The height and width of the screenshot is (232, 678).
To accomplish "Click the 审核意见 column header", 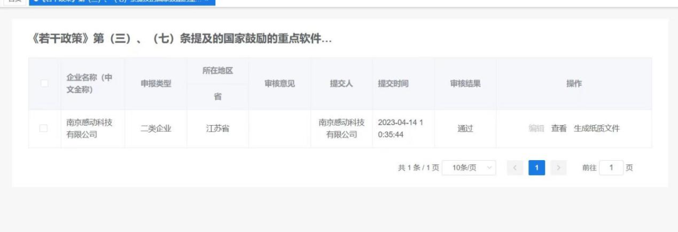I will pyautogui.click(x=280, y=84).
